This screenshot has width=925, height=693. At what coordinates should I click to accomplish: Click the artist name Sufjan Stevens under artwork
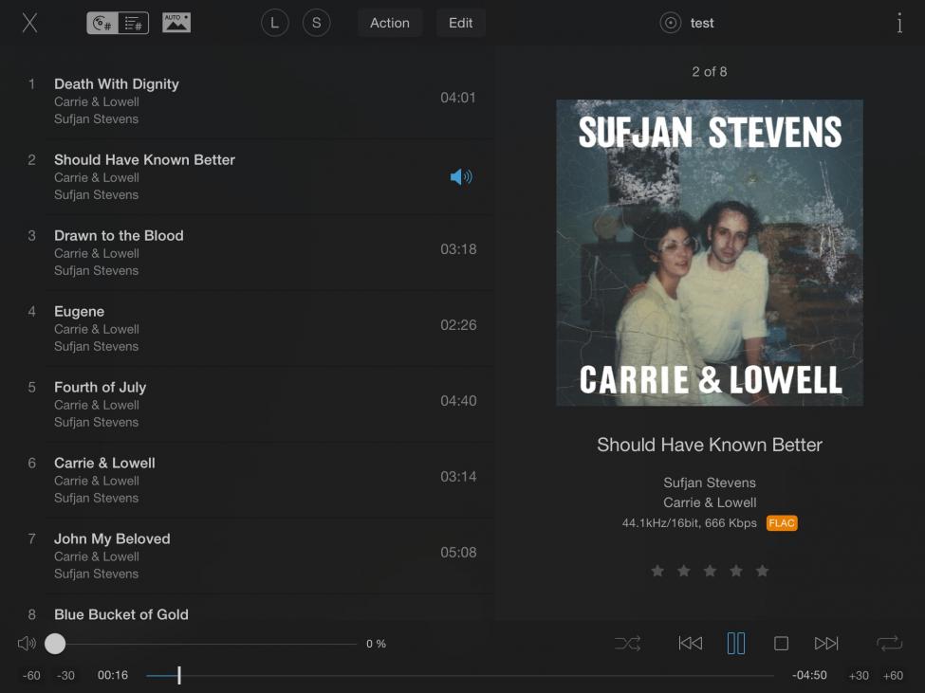[x=710, y=483]
